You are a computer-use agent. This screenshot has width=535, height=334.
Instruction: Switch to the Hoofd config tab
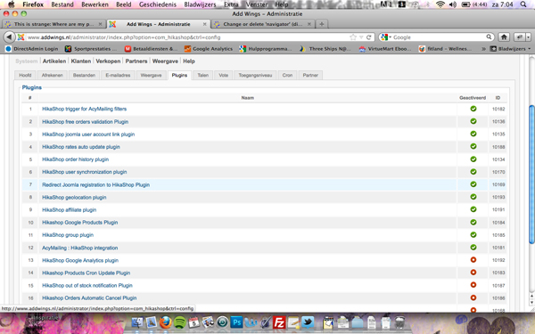25,76
